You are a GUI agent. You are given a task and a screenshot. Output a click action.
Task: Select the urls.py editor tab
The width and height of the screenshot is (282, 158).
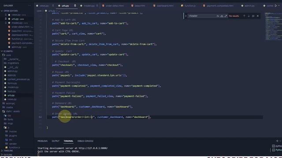coord(65,6)
